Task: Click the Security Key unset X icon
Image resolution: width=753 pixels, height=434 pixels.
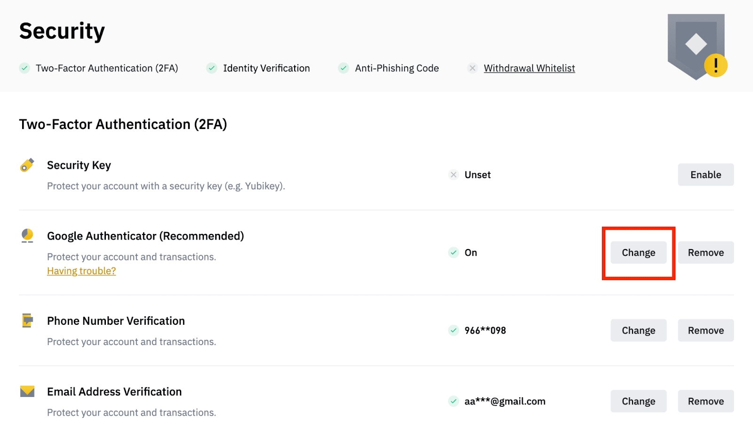Action: (454, 175)
